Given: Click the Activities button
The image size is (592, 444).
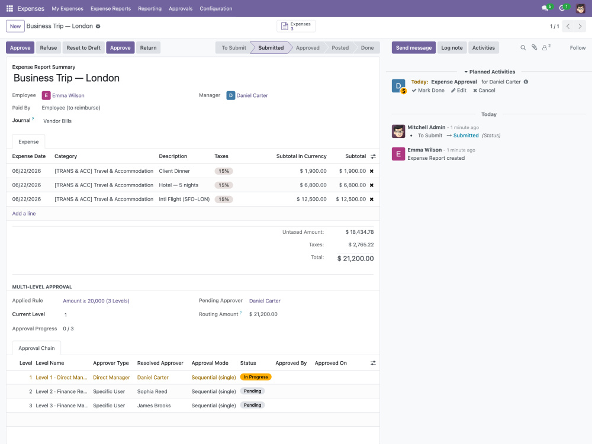Looking at the screenshot, I should (x=483, y=47).
